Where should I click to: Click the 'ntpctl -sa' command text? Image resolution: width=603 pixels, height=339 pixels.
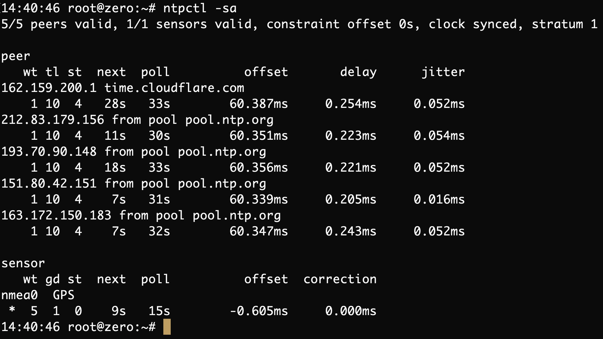click(200, 8)
